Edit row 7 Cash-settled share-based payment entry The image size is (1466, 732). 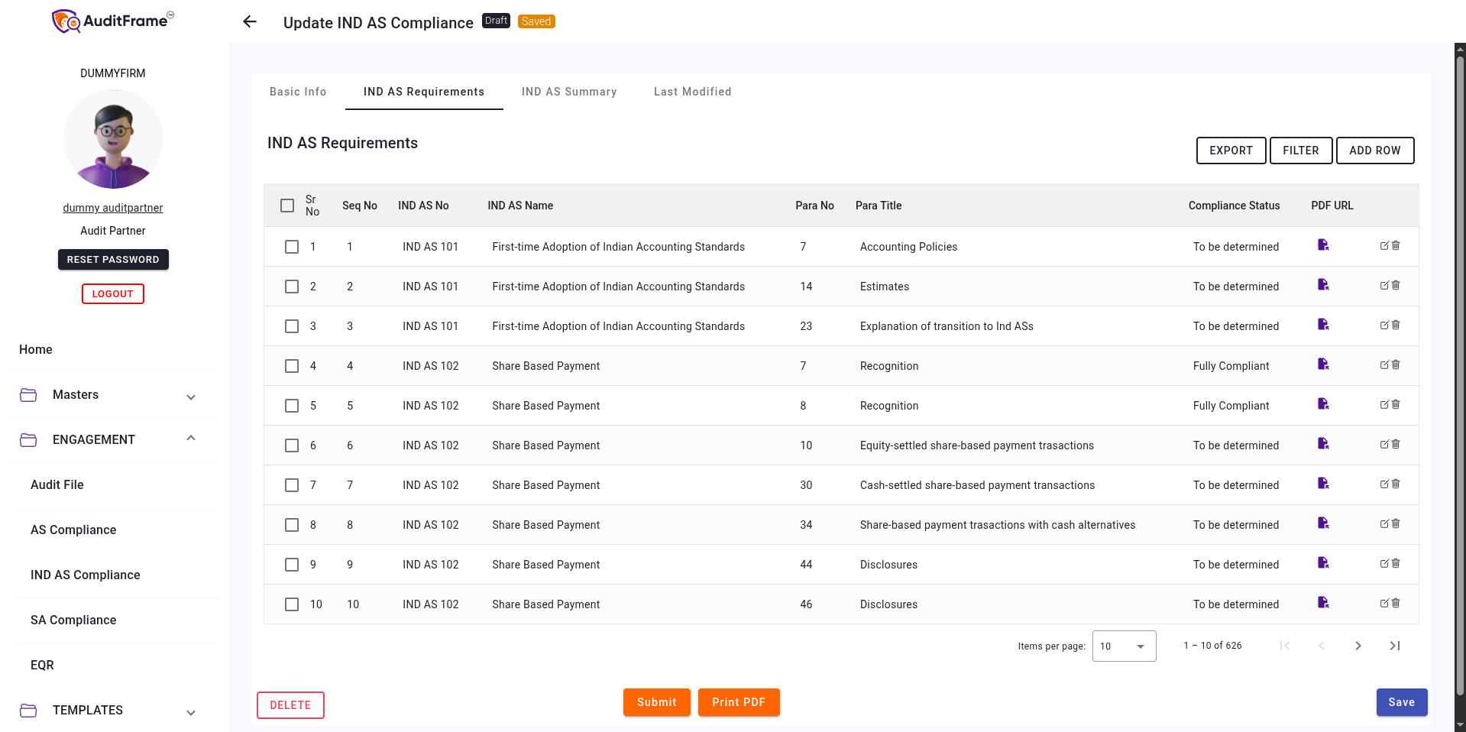pyautogui.click(x=1384, y=484)
